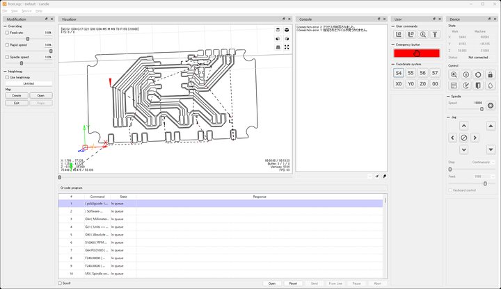
Task: Click the first user command icon
Action: [x=399, y=34]
